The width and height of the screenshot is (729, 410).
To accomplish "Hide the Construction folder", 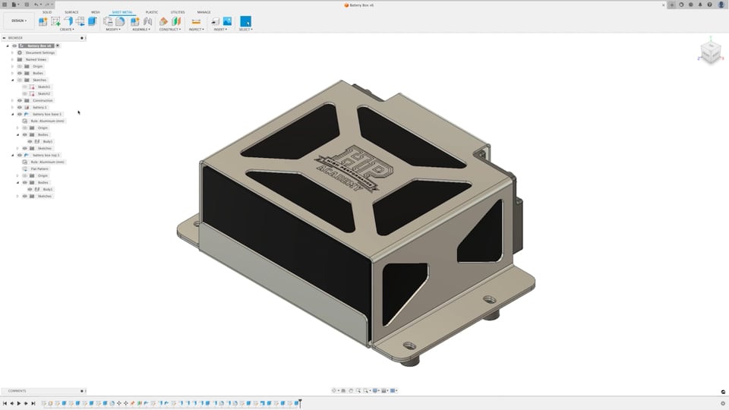I will click(20, 100).
